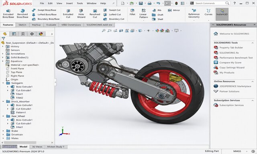Switch to the Evaluate tab
Viewport: 257px width, 154px height.
pyautogui.click(x=51, y=25)
